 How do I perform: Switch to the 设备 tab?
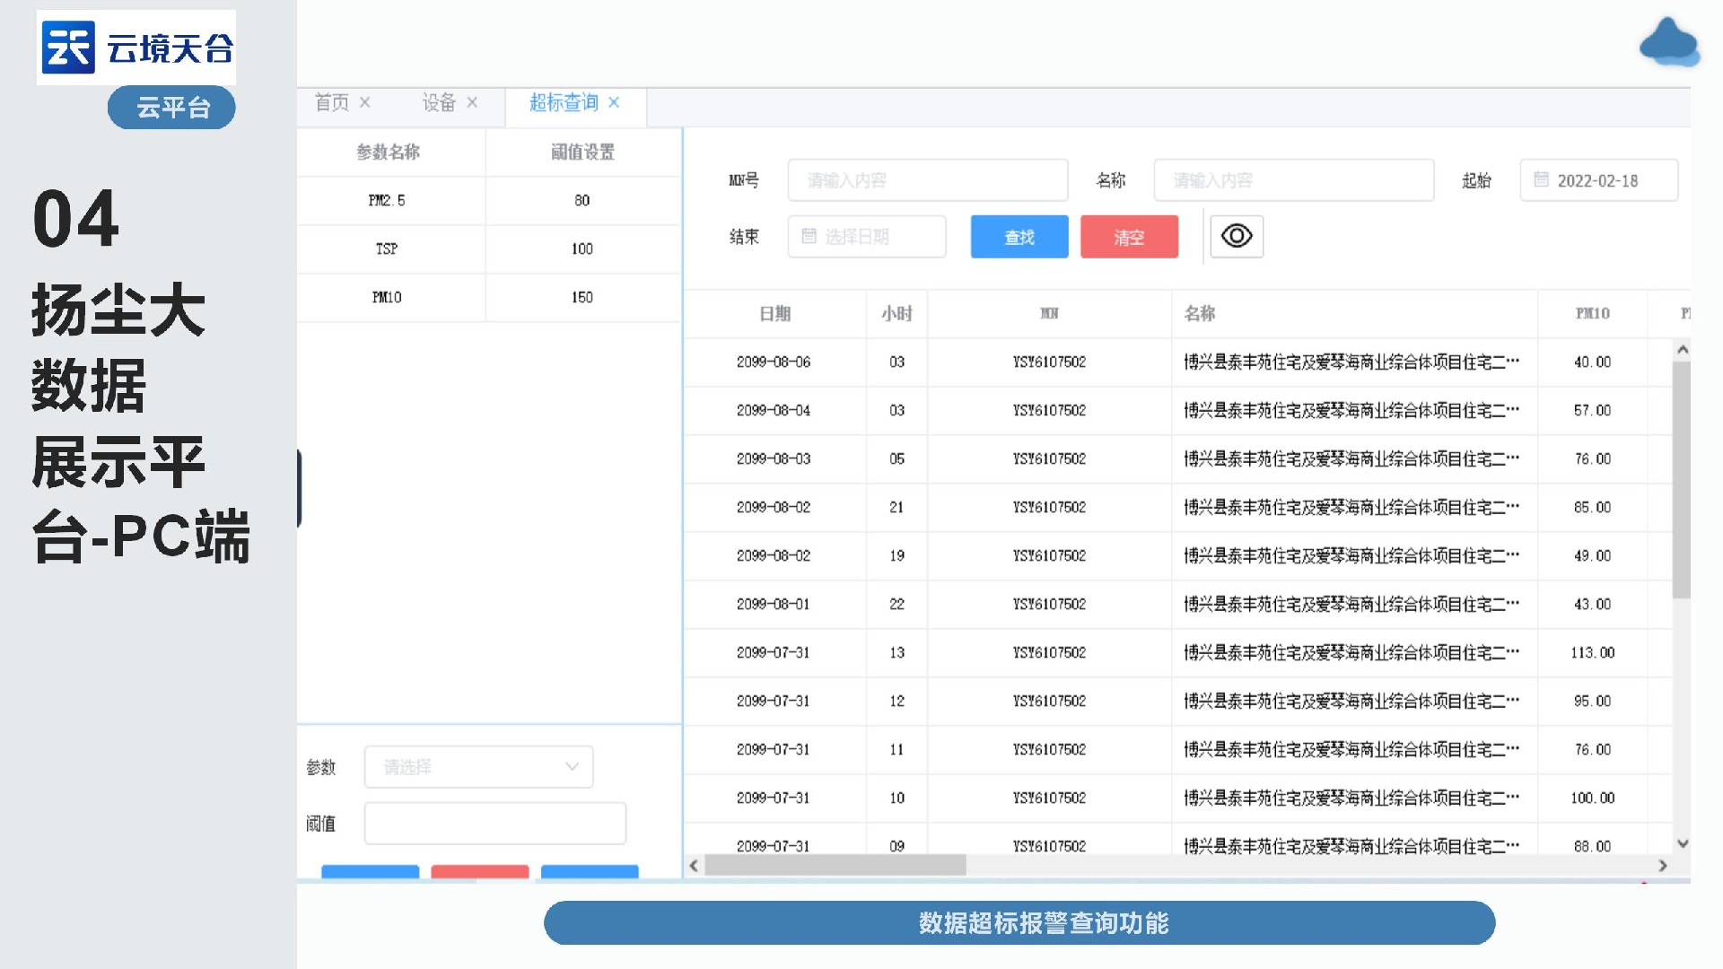(439, 102)
